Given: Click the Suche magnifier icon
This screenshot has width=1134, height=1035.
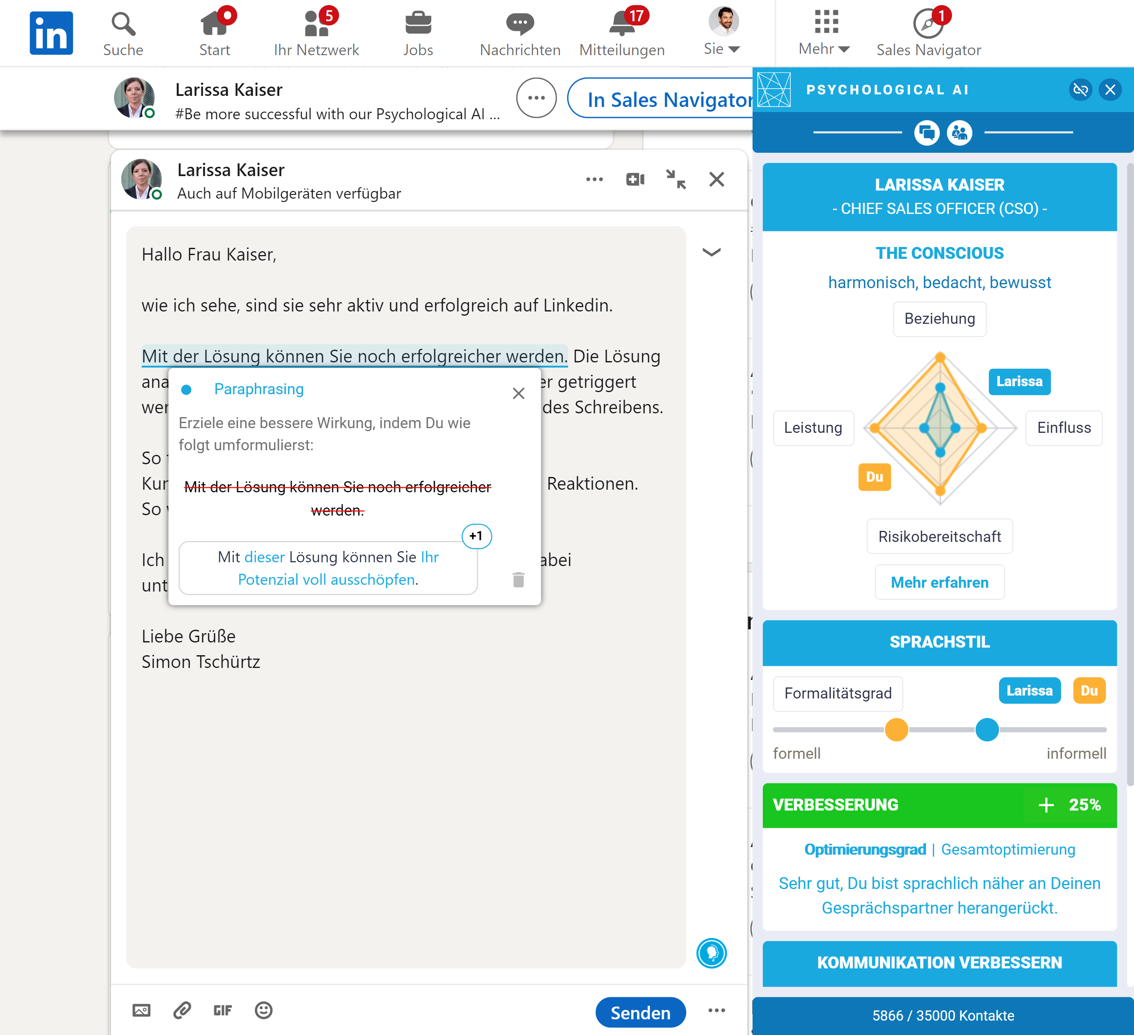Looking at the screenshot, I should tap(123, 24).
